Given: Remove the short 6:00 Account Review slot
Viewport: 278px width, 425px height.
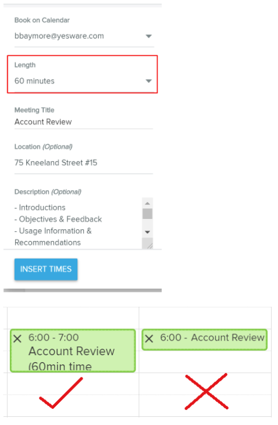Looking at the screenshot, I should pos(149,338).
